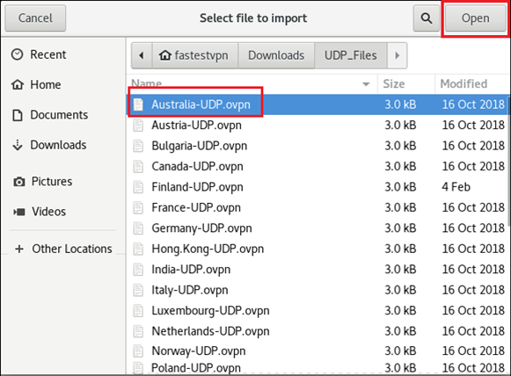The image size is (511, 376).
Task: Click file icon of France-UDP.ovpn
Action: point(138,207)
